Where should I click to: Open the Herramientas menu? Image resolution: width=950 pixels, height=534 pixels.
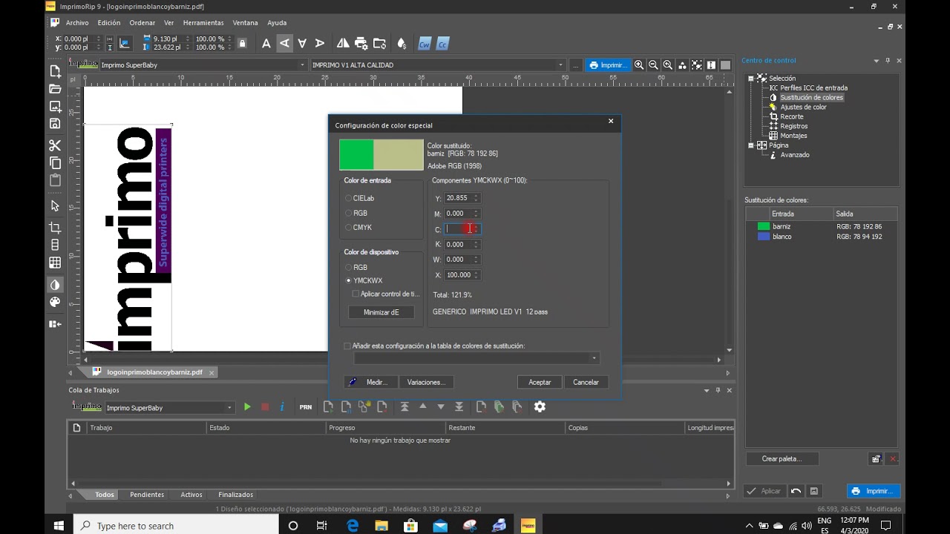[x=203, y=23]
